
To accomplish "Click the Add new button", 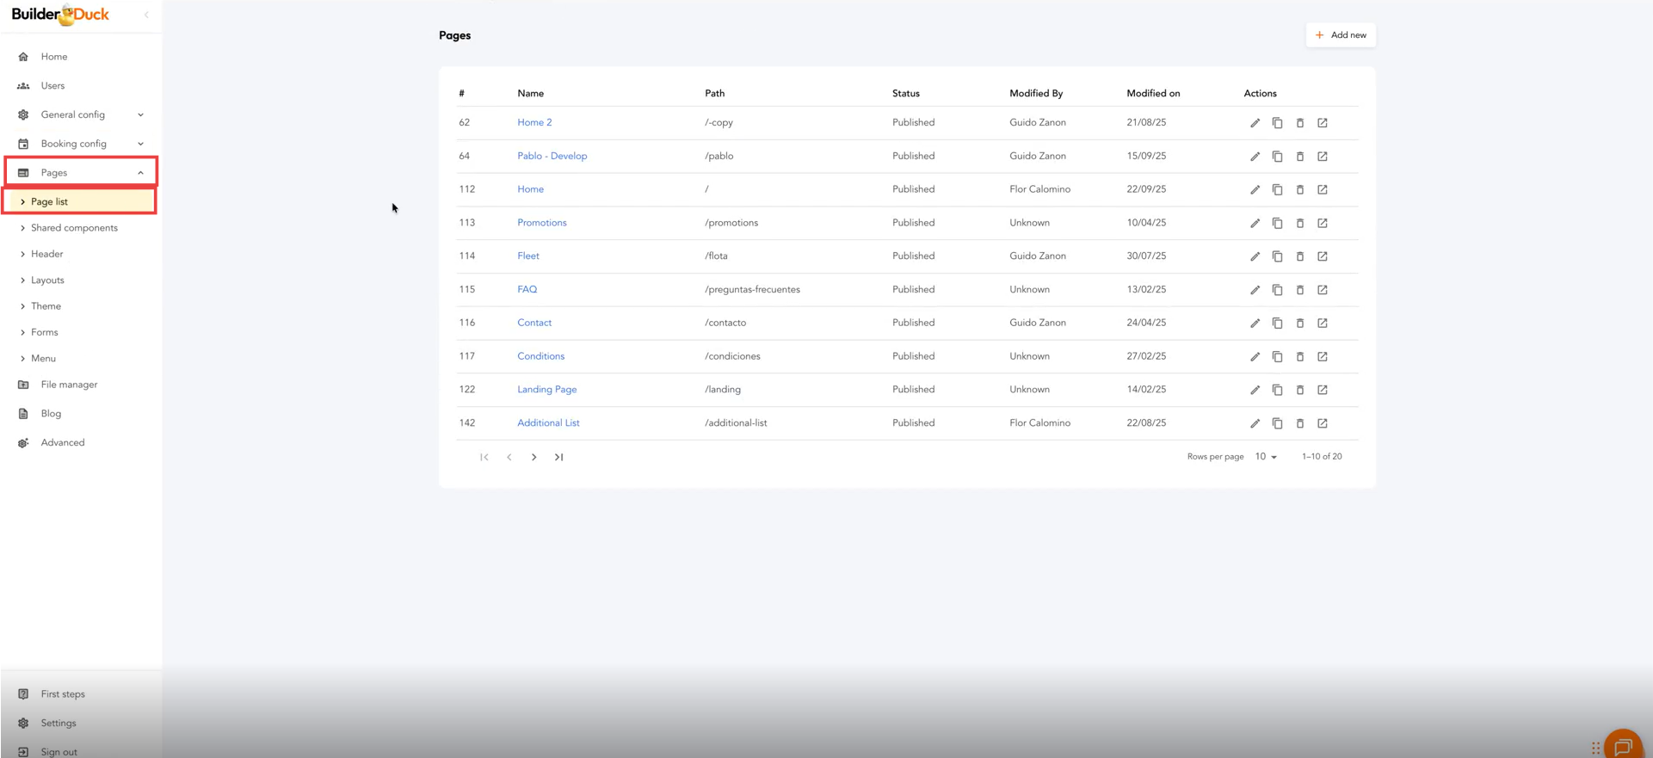I will coord(1340,35).
